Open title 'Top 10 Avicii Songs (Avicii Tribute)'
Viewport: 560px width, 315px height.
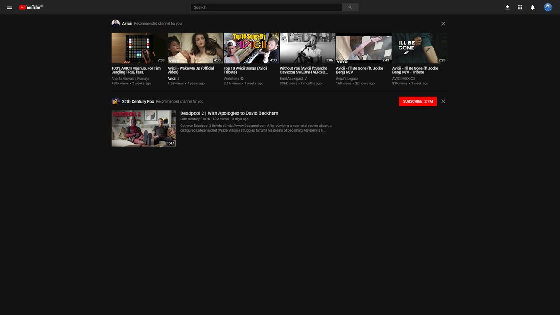coord(245,70)
